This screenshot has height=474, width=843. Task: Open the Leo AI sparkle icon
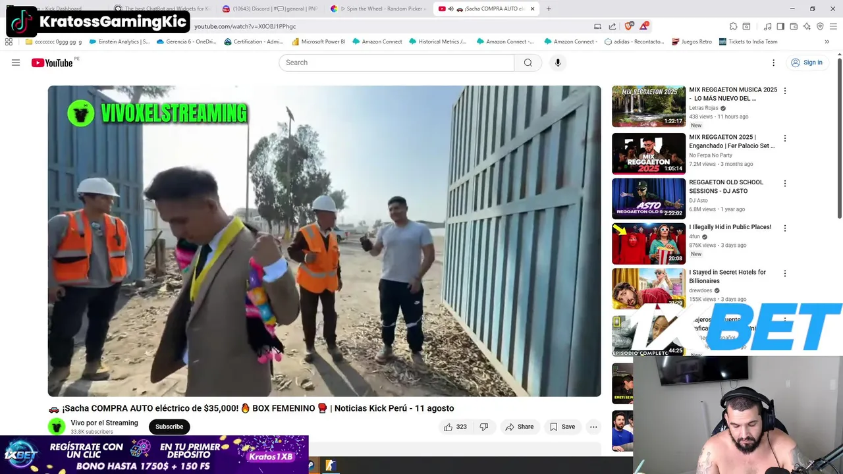(807, 26)
